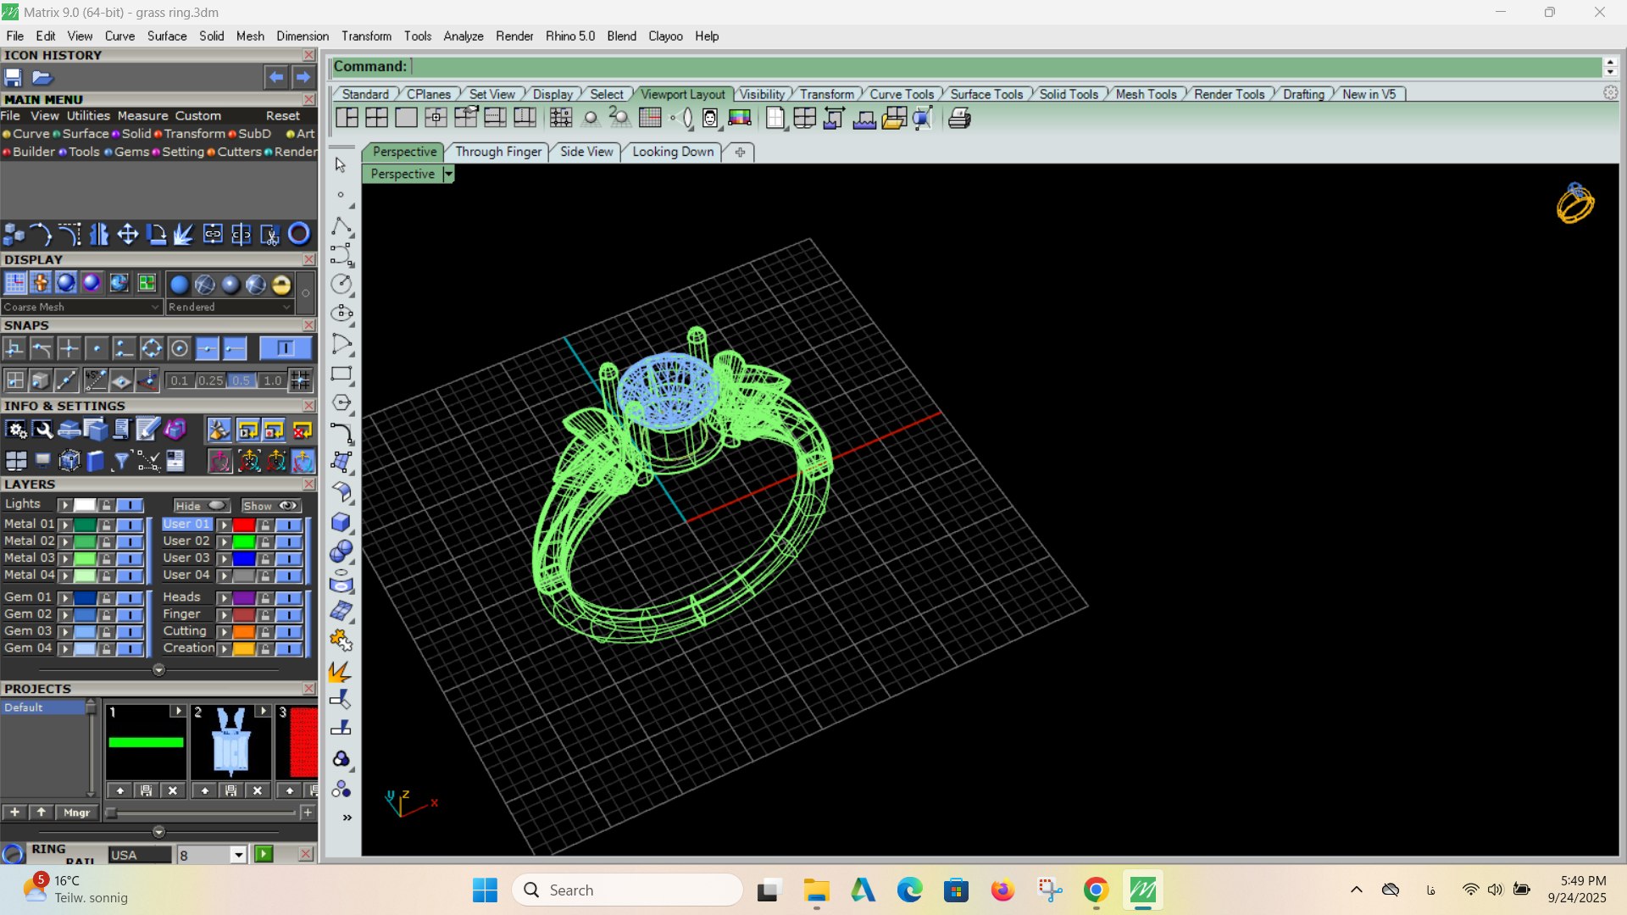
Task: Click the Projects thumbnail size slider handle
Action: [x=111, y=812]
